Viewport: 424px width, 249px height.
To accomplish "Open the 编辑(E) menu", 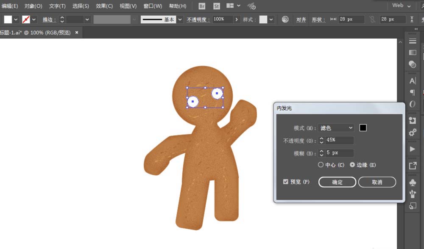I will pyautogui.click(x=9, y=6).
